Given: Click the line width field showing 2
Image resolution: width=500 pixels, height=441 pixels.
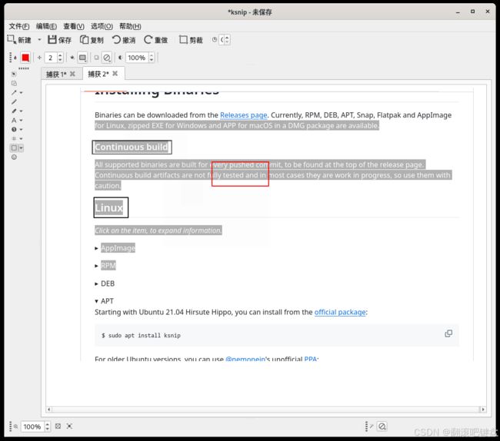Looking at the screenshot, I should click(x=51, y=58).
